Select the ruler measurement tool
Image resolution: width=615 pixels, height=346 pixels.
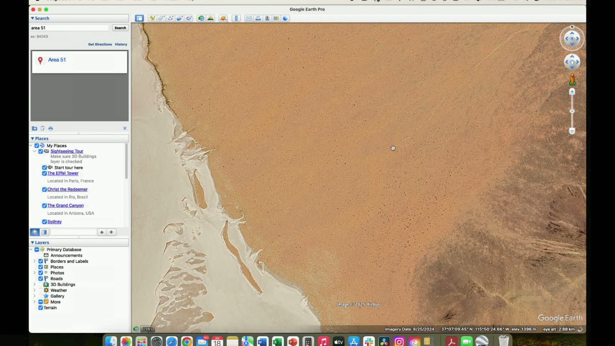pyautogui.click(x=236, y=18)
